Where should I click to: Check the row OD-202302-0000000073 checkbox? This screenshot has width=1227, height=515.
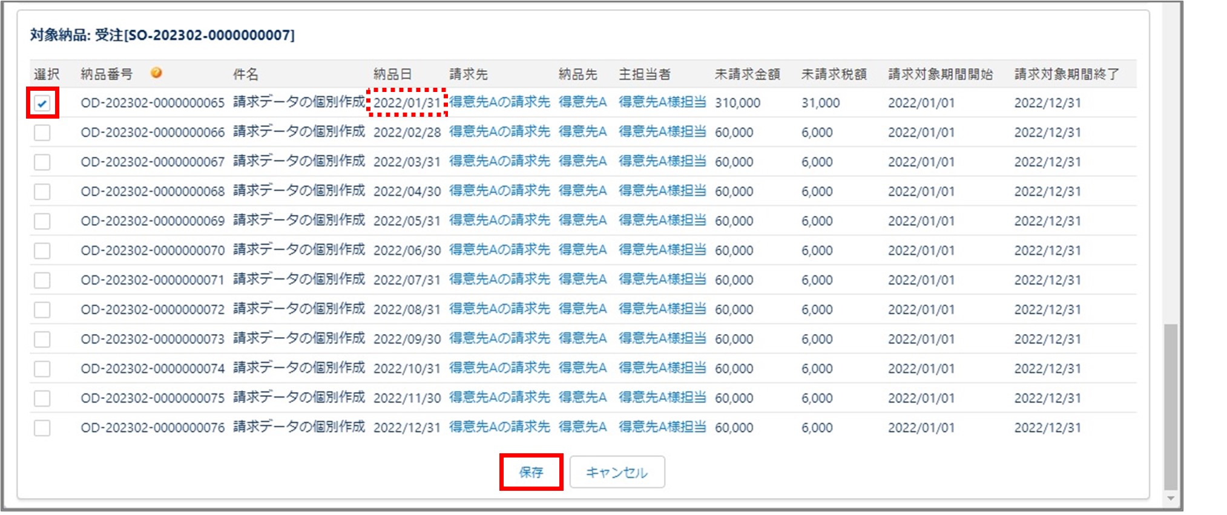(x=42, y=340)
